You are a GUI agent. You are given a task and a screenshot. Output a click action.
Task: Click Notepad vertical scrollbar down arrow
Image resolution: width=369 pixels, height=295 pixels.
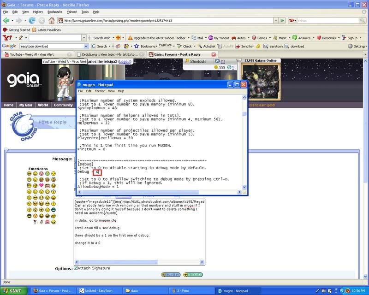244,187
